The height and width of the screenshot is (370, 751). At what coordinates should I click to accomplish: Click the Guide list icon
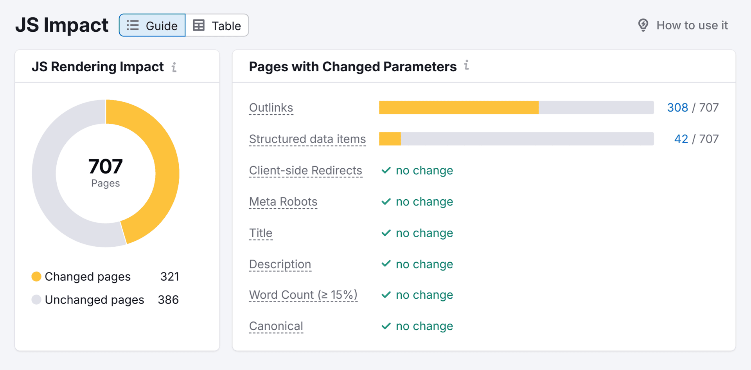tap(133, 25)
